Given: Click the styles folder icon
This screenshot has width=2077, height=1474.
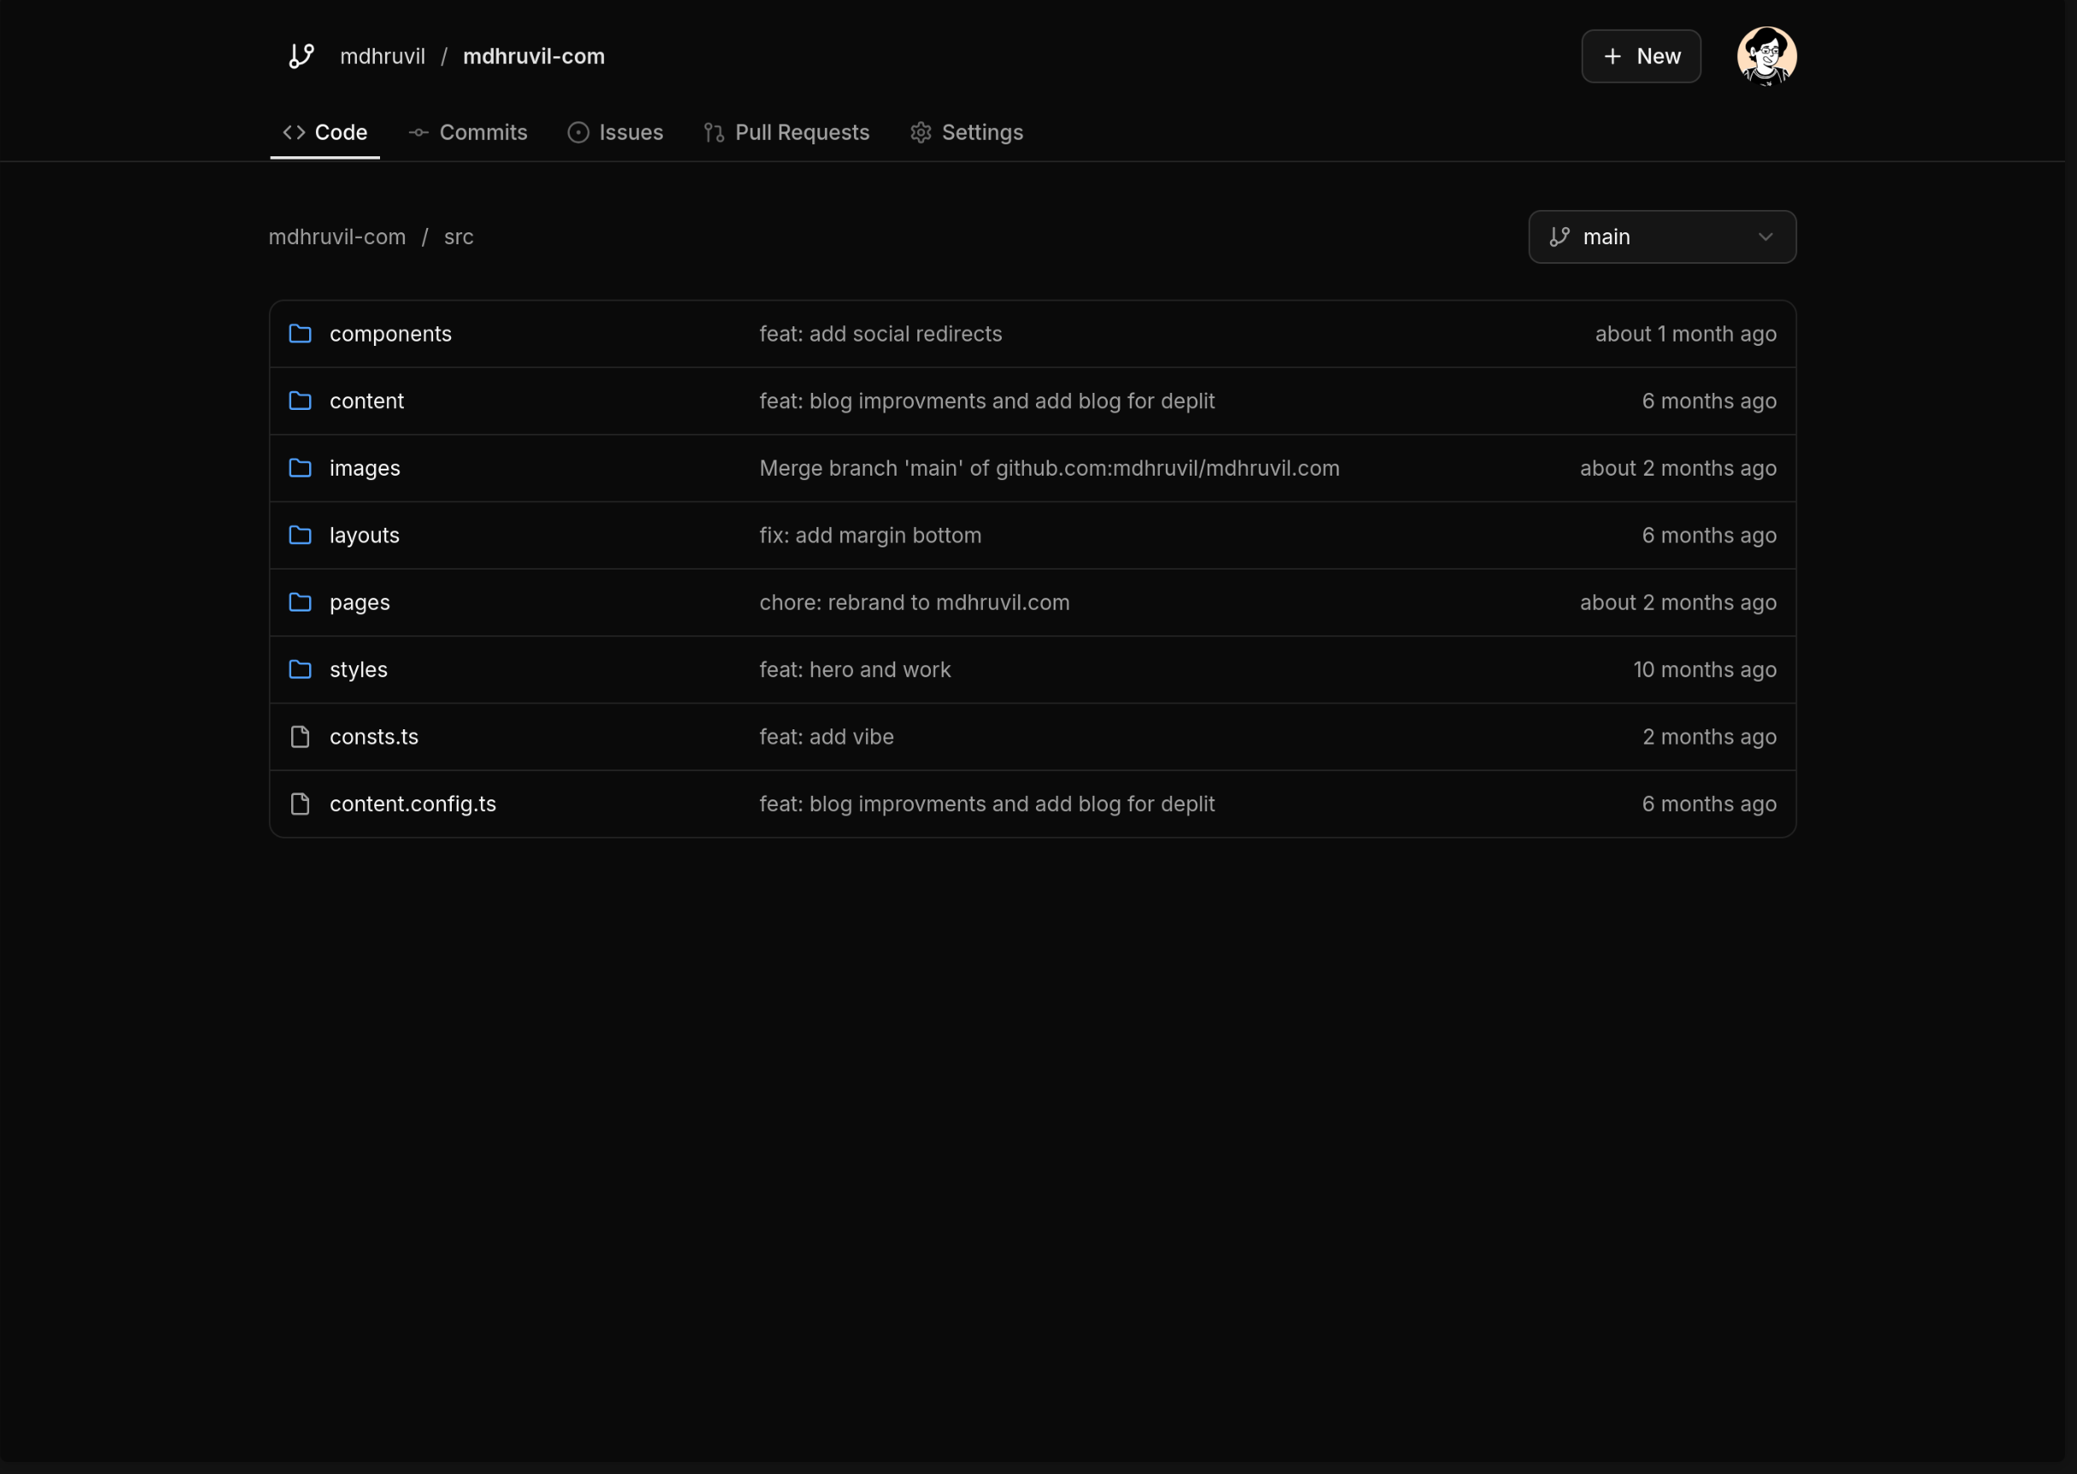Looking at the screenshot, I should click(301, 670).
